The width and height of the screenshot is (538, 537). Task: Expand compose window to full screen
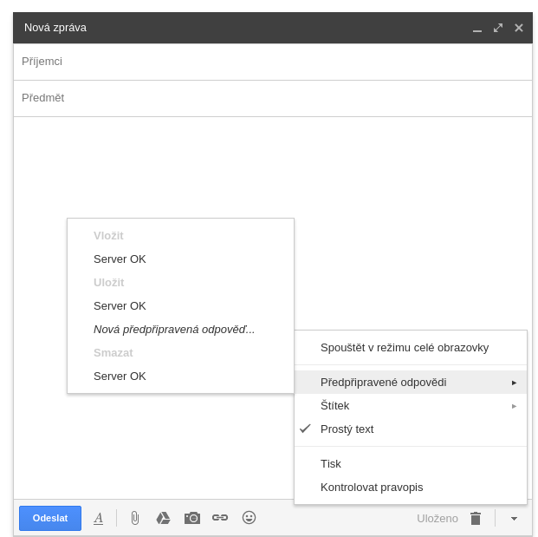pyautogui.click(x=498, y=28)
